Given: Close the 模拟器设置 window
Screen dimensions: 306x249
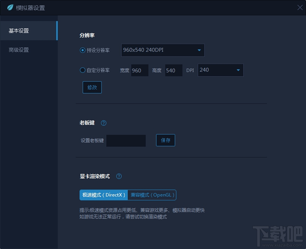Looking at the screenshot, I should (x=300, y=7).
